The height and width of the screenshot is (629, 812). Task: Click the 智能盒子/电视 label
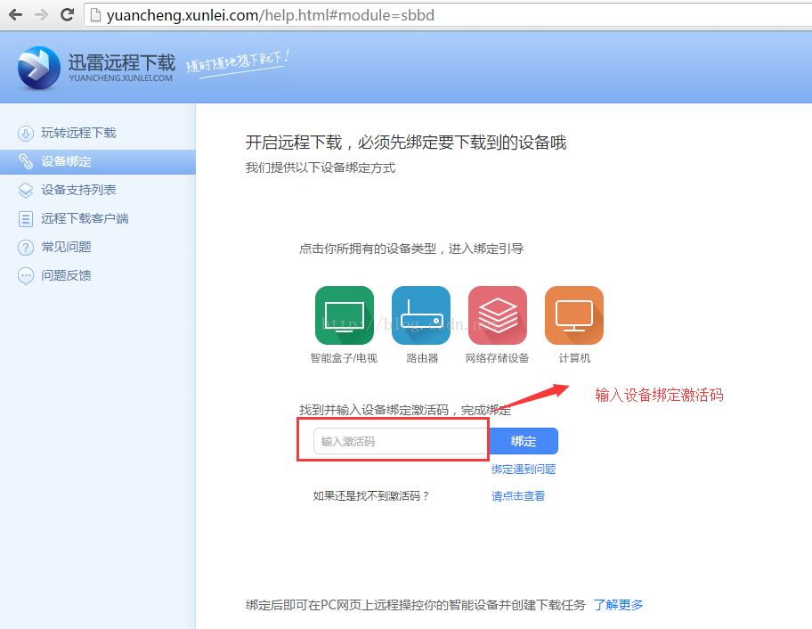[x=344, y=358]
